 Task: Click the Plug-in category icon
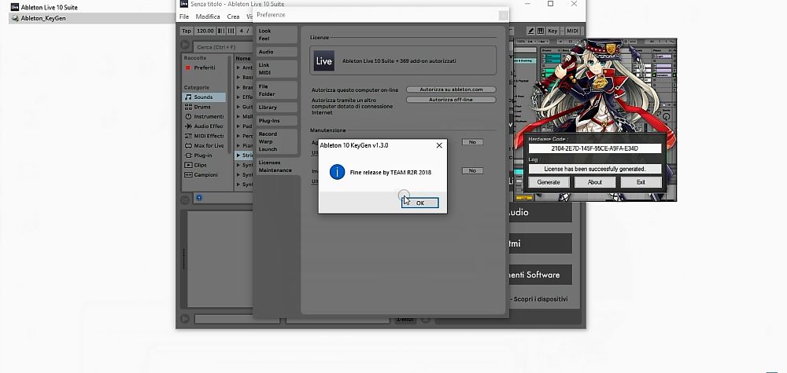188,155
